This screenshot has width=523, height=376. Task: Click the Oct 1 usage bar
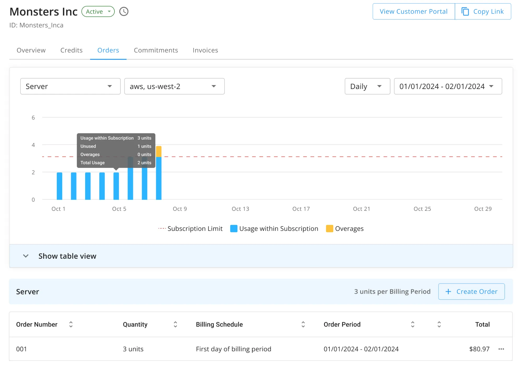pos(59,186)
